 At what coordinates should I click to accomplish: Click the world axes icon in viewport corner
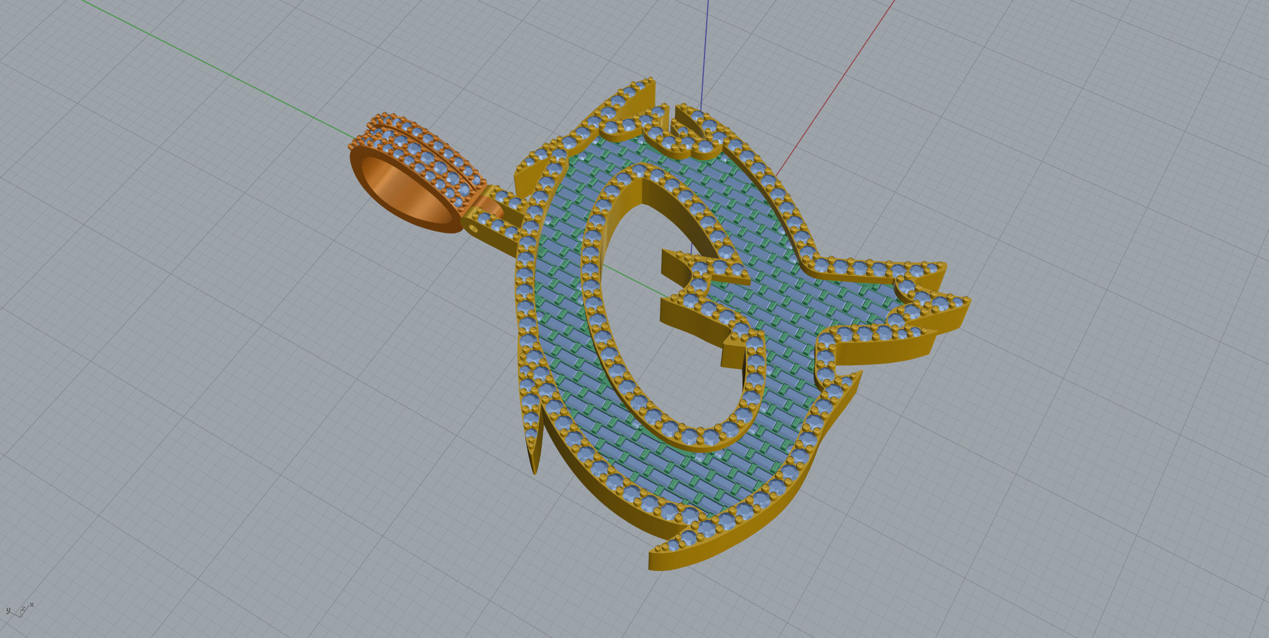coord(20,610)
